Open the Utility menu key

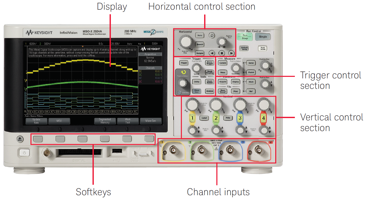pos(197,82)
